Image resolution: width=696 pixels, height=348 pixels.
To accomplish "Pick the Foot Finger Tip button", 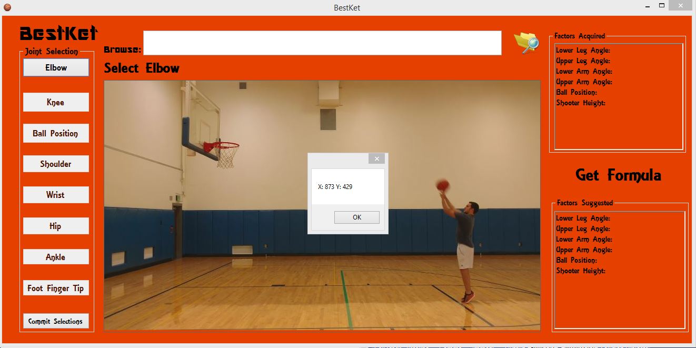I will pyautogui.click(x=56, y=288).
